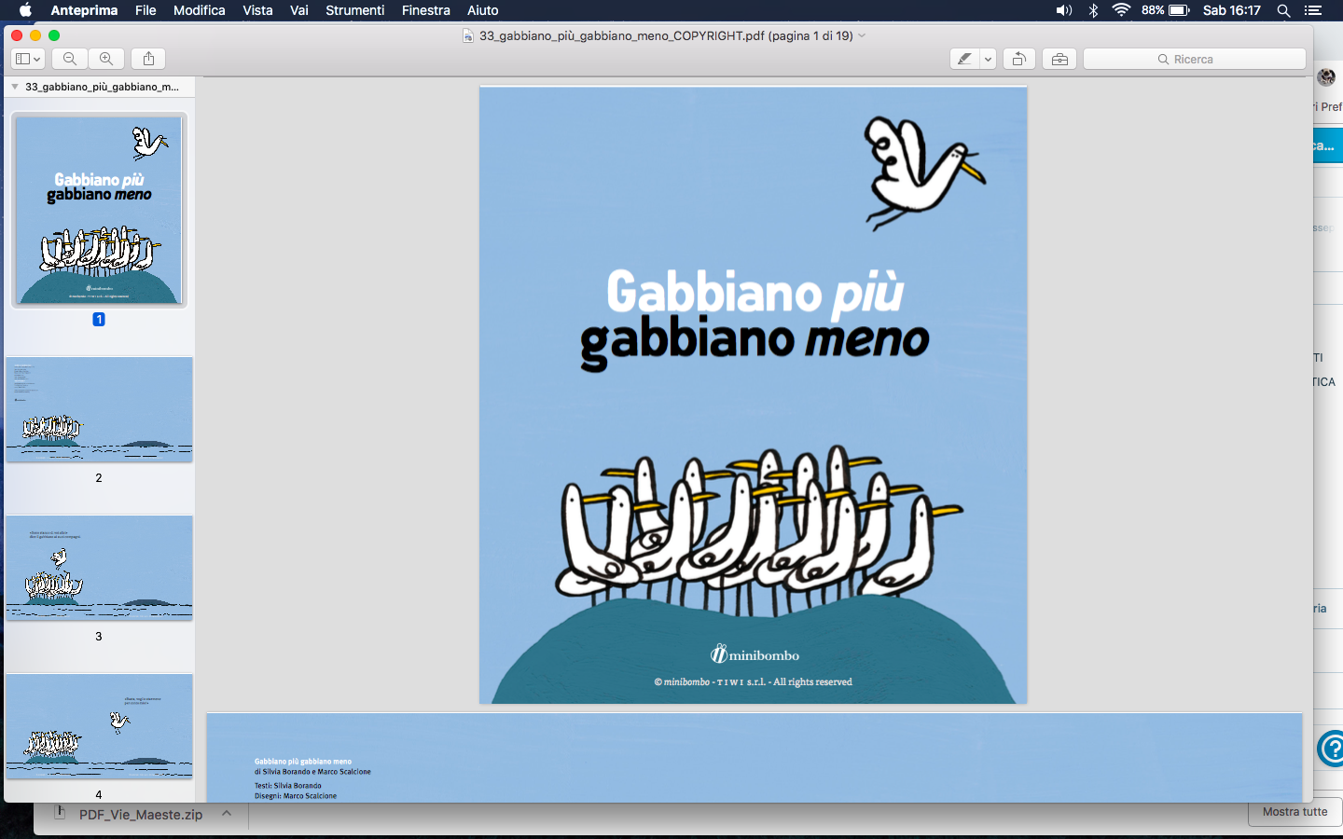Click the Mostra tutte button
This screenshot has height=839, width=1343.
[1295, 812]
